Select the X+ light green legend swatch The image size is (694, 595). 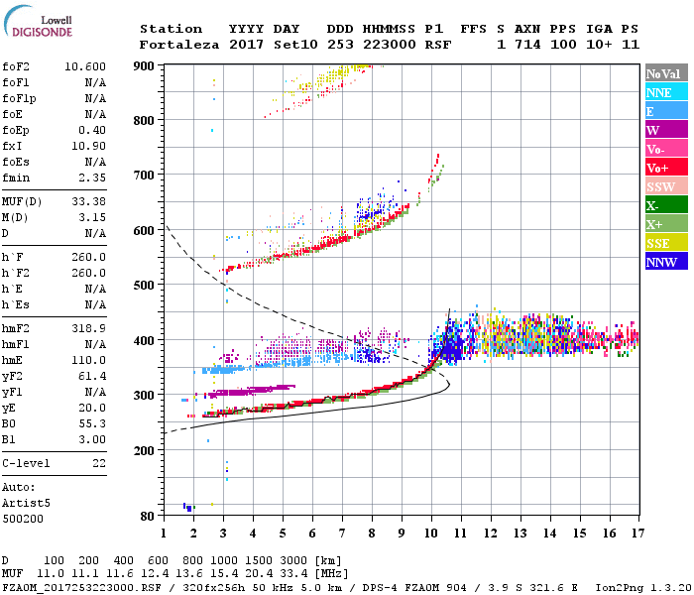666,224
